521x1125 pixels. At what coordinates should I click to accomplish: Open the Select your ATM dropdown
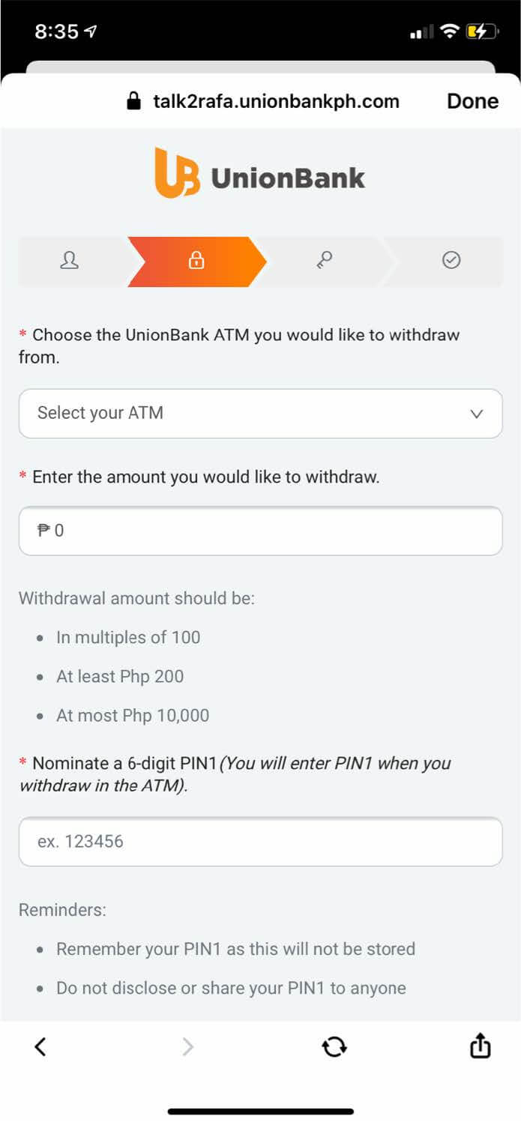pos(247,413)
